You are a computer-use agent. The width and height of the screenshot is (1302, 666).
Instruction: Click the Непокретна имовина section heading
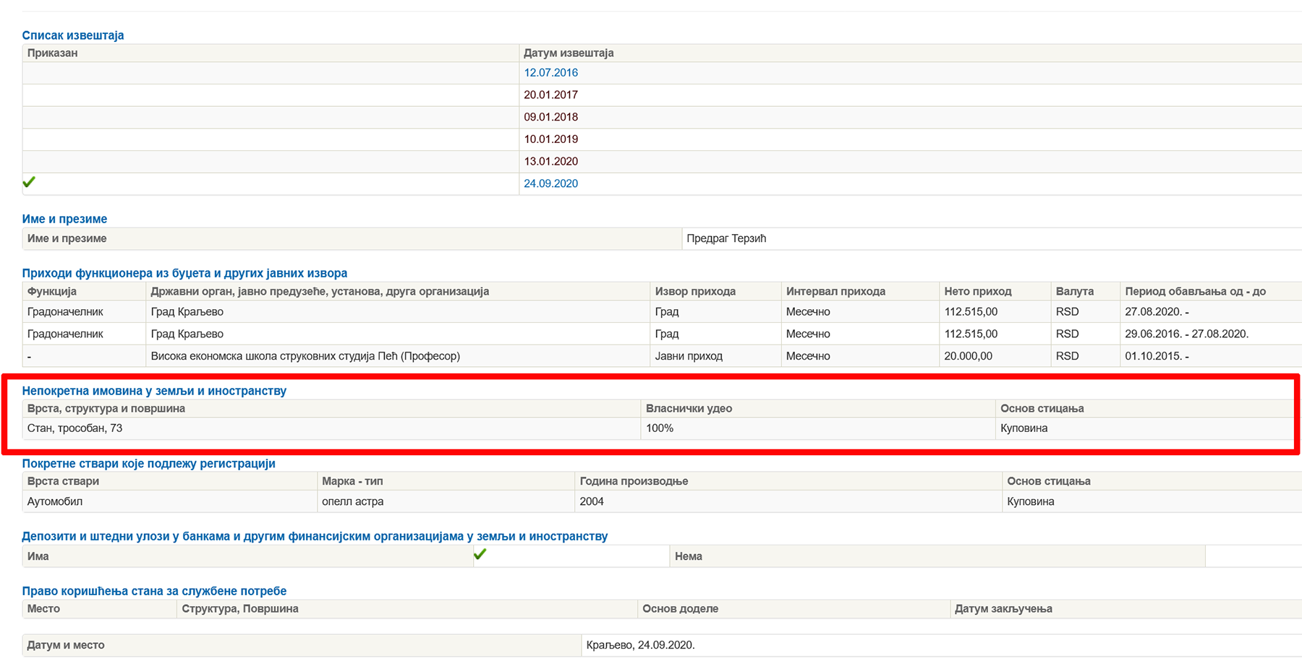pos(154,391)
